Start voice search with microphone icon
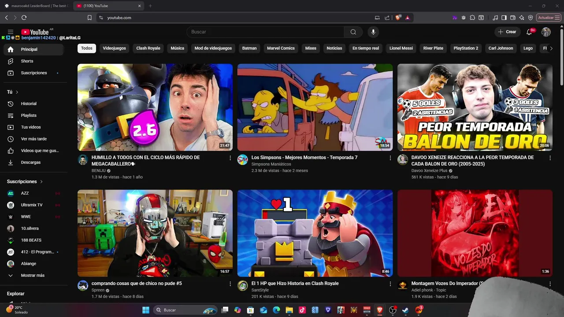The height and width of the screenshot is (317, 564). (373, 32)
